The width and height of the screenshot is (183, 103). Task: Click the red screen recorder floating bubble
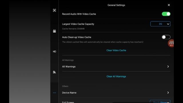pyautogui.click(x=171, y=43)
